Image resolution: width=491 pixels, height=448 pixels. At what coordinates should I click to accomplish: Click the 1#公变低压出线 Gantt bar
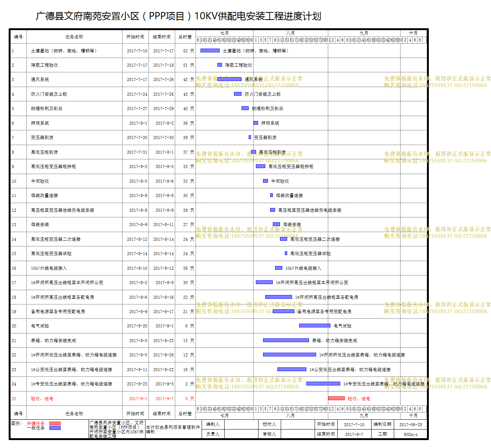pos(292,369)
